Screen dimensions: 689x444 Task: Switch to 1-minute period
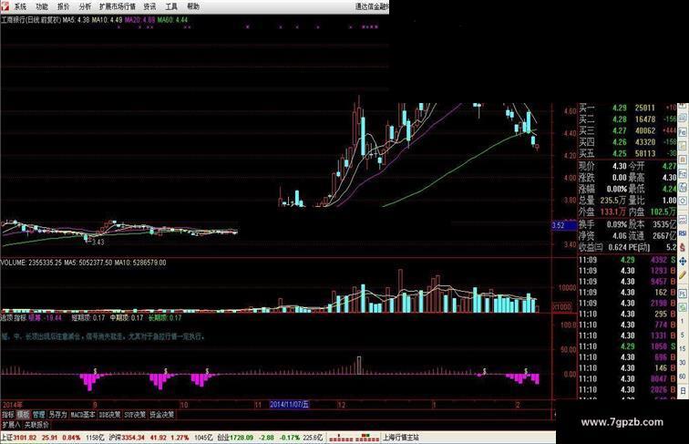(683, 321)
